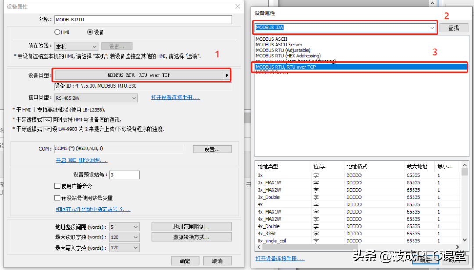Open the device search combo box arrow
The image size is (474, 270).
433,28
